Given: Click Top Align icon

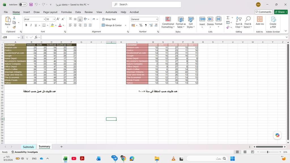Looking at the screenshot, I should point(70,19).
